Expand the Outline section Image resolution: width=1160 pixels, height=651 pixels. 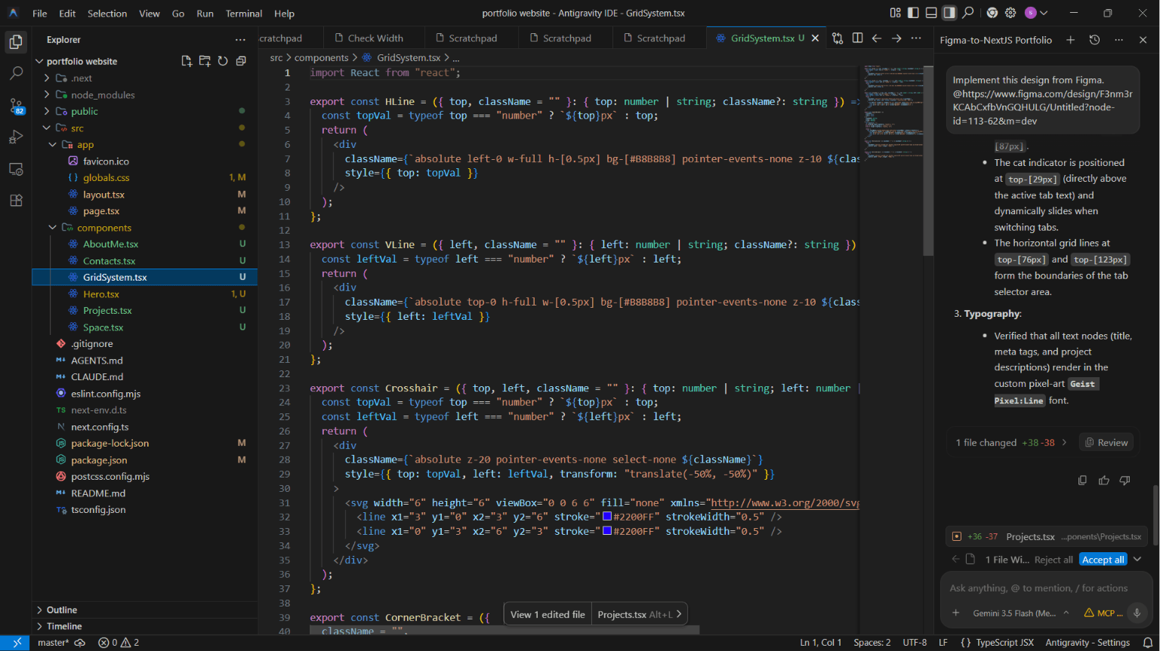[x=144, y=610]
